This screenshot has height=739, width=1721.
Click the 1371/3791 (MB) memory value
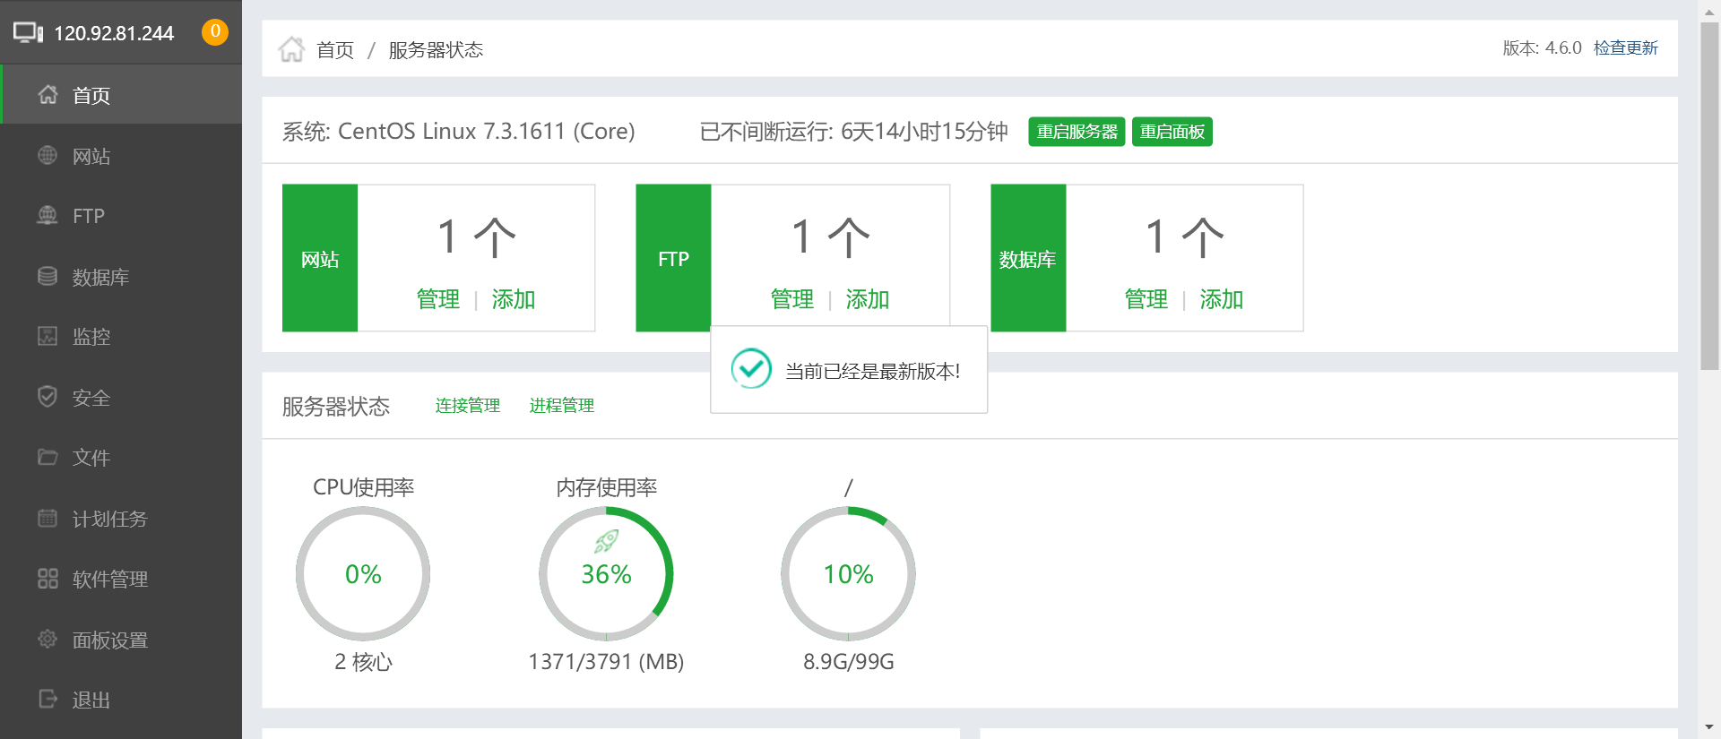606,662
